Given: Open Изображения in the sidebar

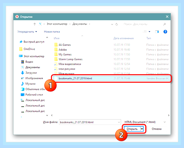Looking at the screenshot, I should [x=34, y=78].
